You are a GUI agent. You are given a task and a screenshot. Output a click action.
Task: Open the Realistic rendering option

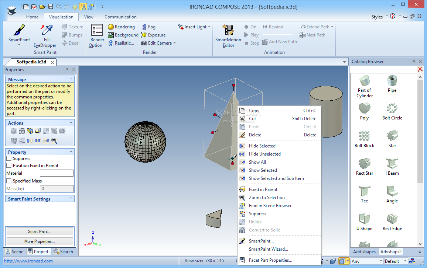[x=121, y=43]
